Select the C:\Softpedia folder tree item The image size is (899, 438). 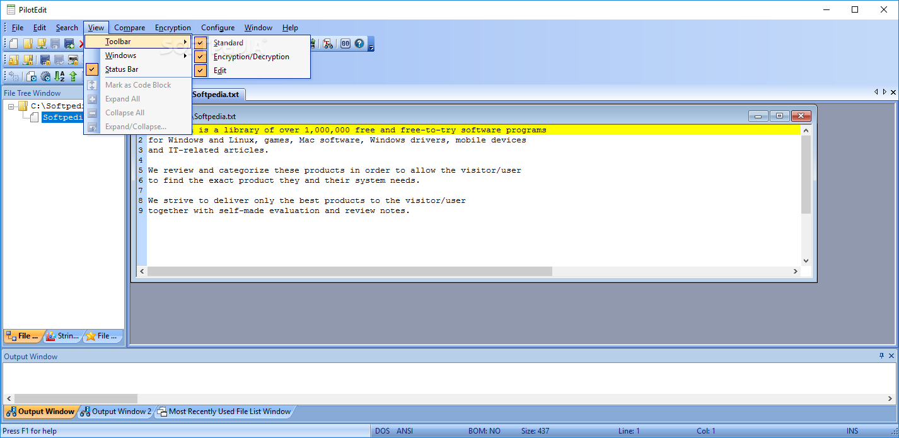pyautogui.click(x=57, y=107)
